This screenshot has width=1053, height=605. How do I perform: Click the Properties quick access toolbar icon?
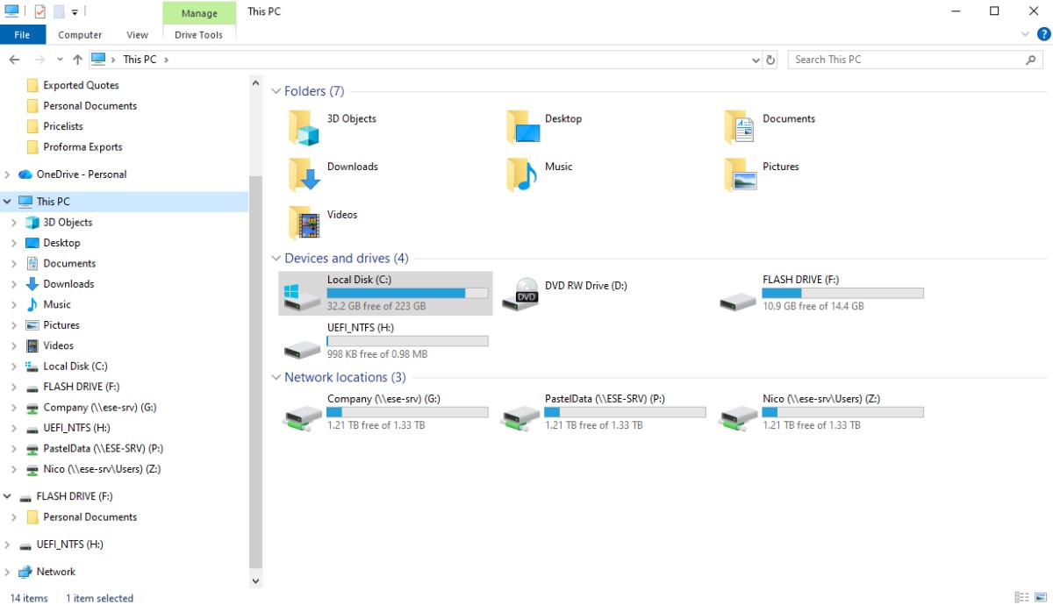[x=39, y=11]
